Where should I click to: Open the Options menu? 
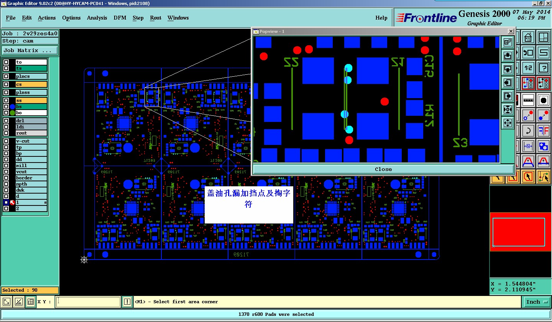[71, 18]
